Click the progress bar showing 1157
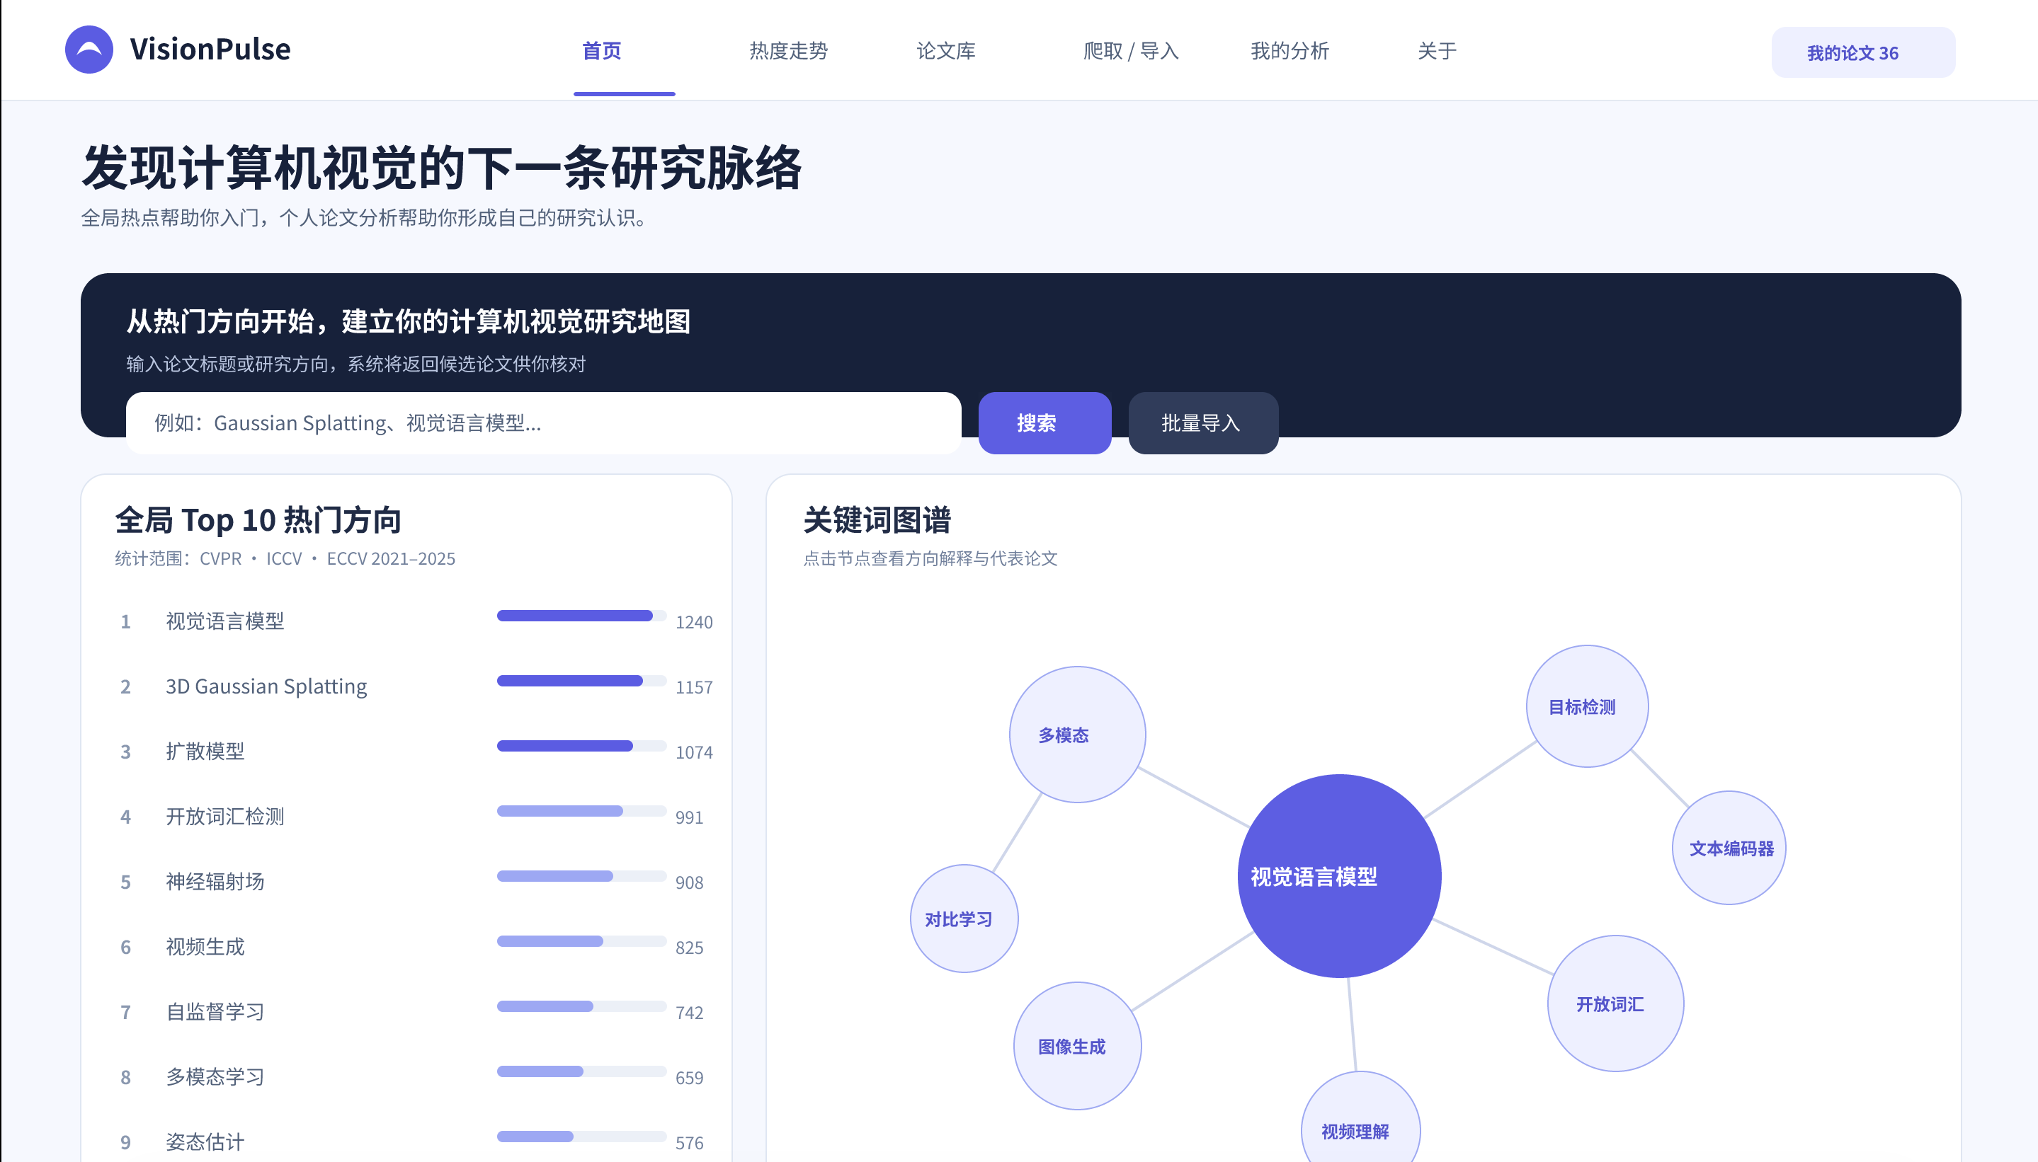 (x=581, y=681)
